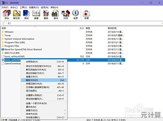Click the key password icon in status bar
The image size is (163, 121).
[x=6, y=120]
